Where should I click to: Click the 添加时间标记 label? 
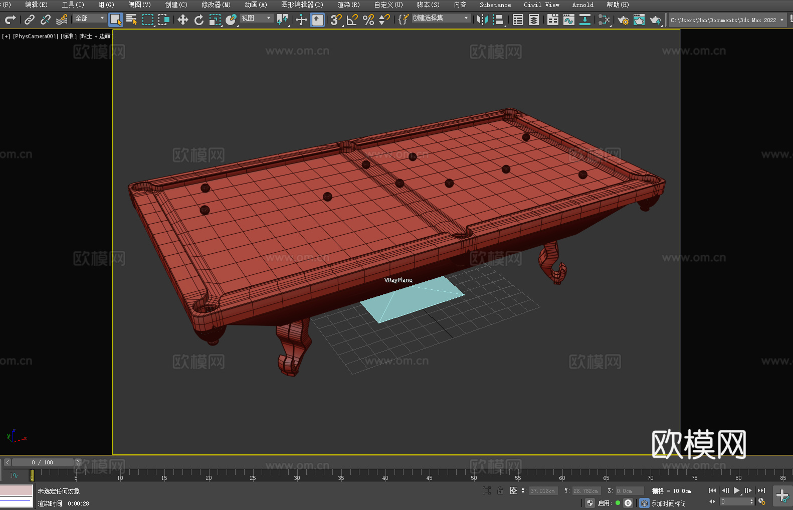click(668, 503)
